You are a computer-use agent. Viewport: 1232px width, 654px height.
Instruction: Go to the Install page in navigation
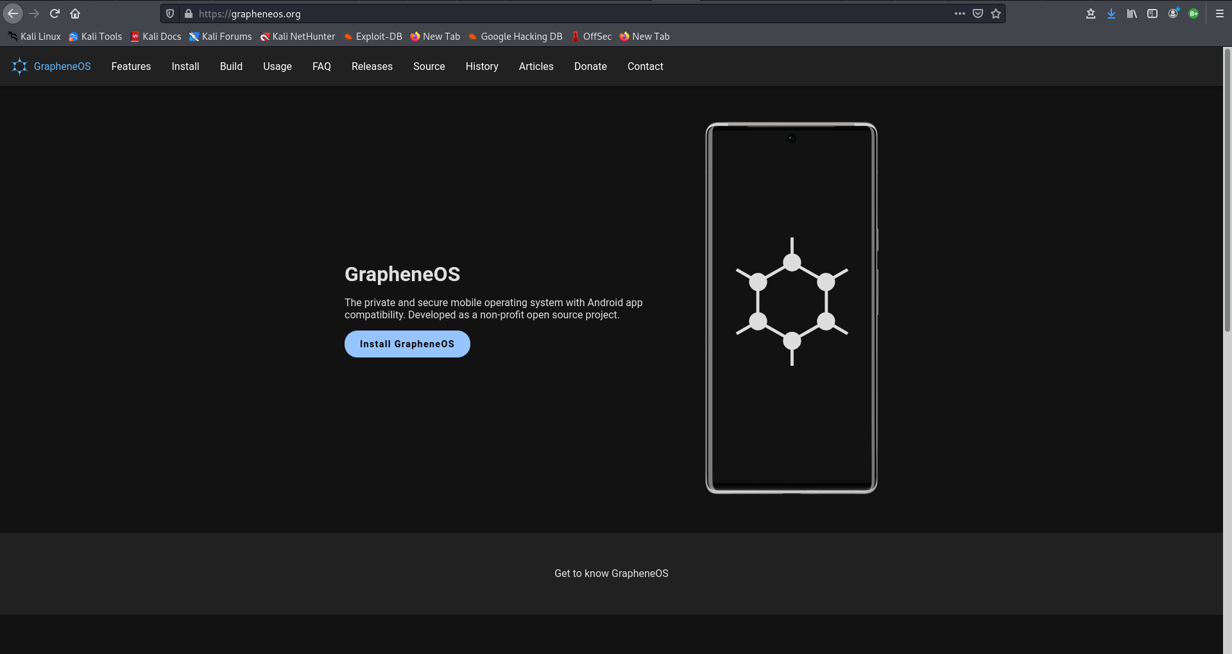tap(185, 66)
